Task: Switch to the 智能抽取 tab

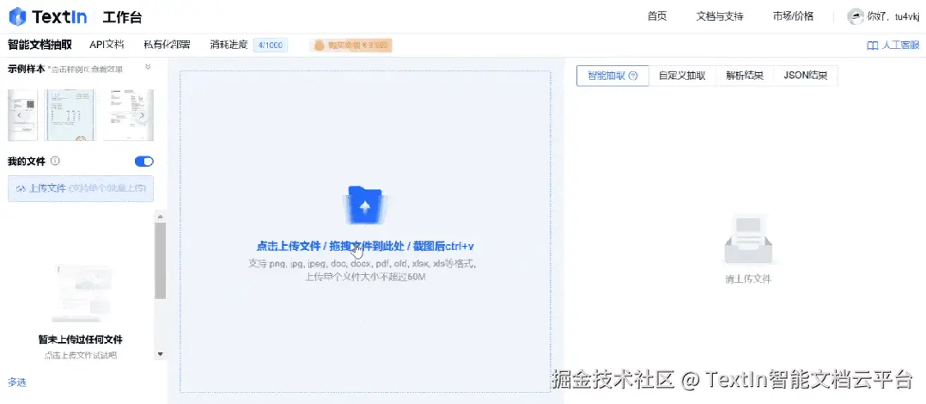Action: 612,76
